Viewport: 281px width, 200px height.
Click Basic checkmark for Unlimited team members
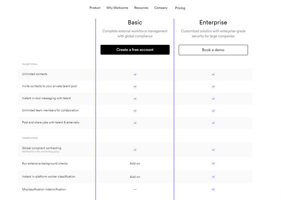[135, 111]
